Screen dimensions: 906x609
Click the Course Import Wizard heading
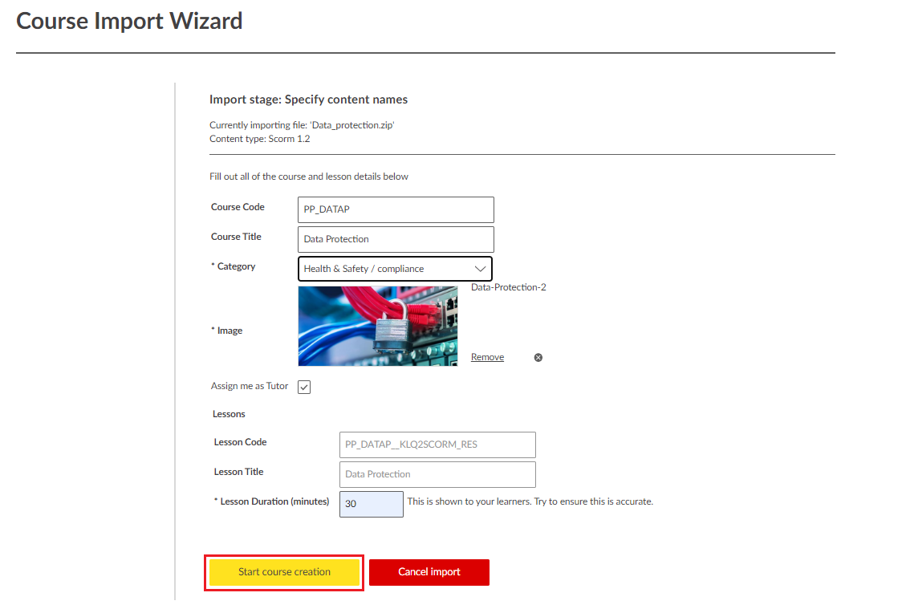pos(129,21)
